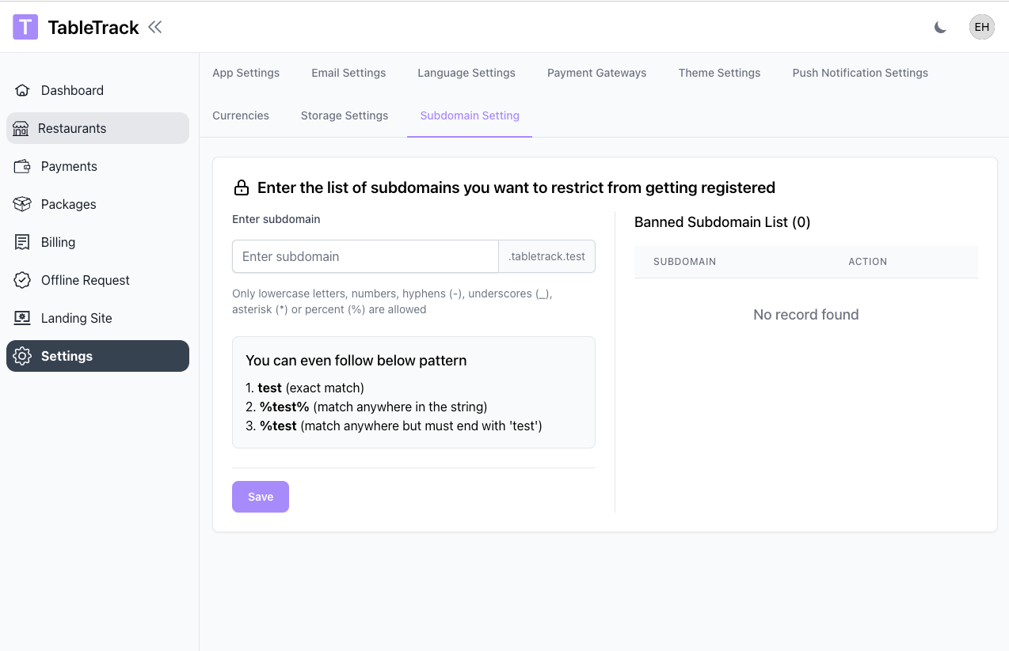Image resolution: width=1009 pixels, height=651 pixels.
Task: Click the Billing receipt icon
Action: [22, 242]
